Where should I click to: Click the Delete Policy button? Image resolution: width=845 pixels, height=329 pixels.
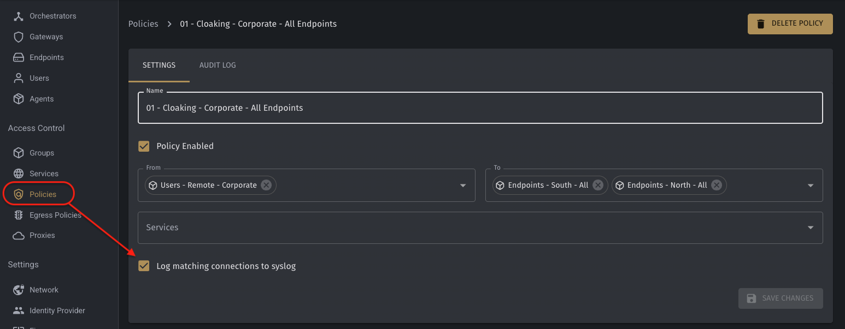coord(790,24)
